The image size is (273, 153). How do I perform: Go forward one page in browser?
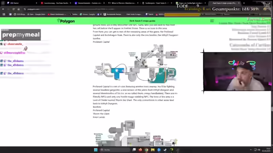pos(8,9)
